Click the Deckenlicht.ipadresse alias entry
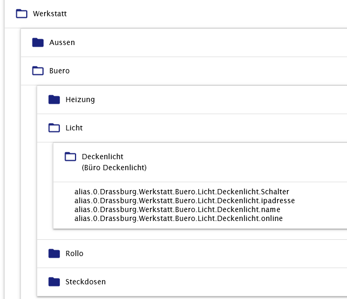Viewport: 347px width, 299px height. (185, 201)
